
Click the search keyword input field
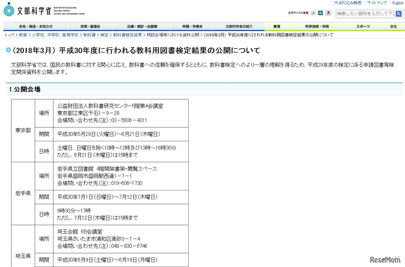(x=365, y=14)
